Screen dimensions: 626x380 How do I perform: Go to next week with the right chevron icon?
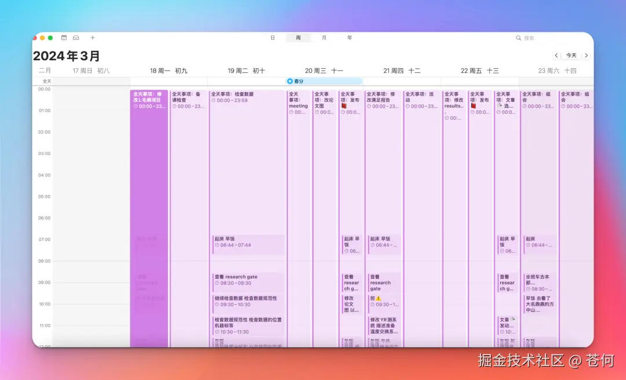pyautogui.click(x=587, y=55)
